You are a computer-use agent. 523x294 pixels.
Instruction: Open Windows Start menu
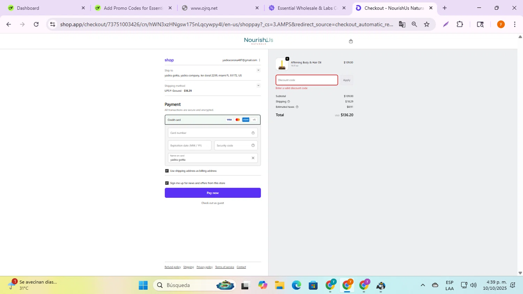click(143, 285)
